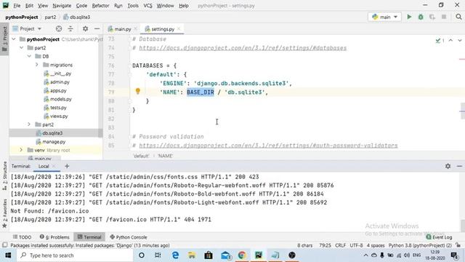
Task: Go to next highlighted error arrow
Action: coord(459,40)
